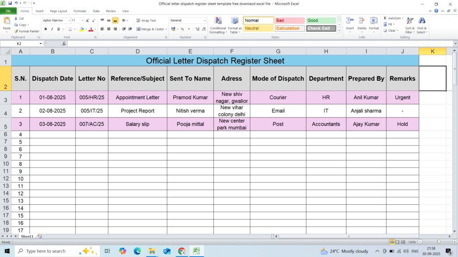Viewport: 458px width, 257px height.
Task: Apply the Check Cell style
Action: point(321,28)
